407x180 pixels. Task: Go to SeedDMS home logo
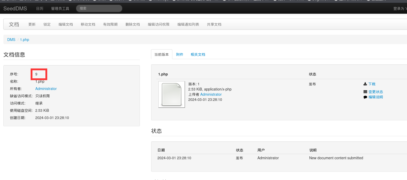pos(15,9)
